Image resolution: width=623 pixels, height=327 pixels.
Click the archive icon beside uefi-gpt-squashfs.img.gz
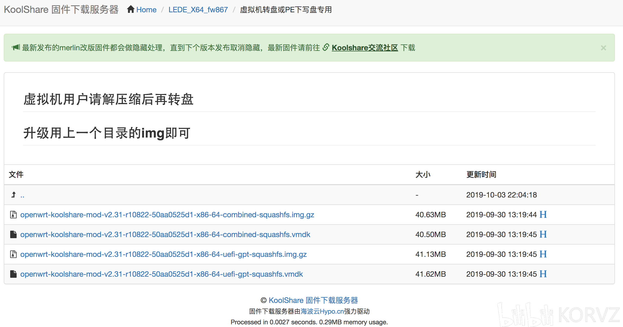(13, 254)
